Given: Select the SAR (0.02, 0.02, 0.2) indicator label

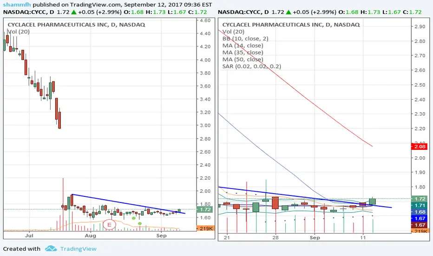Looking at the screenshot, I should (x=251, y=66).
